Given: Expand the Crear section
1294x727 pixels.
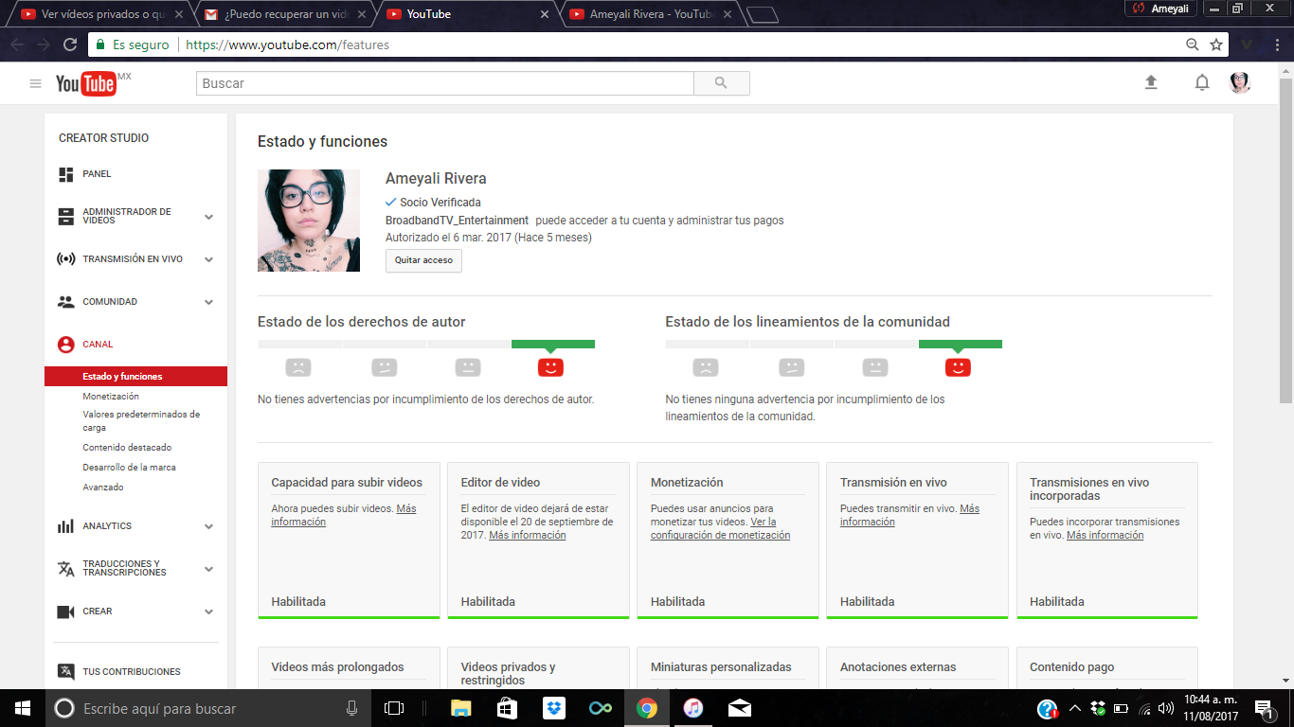Looking at the screenshot, I should tap(209, 612).
